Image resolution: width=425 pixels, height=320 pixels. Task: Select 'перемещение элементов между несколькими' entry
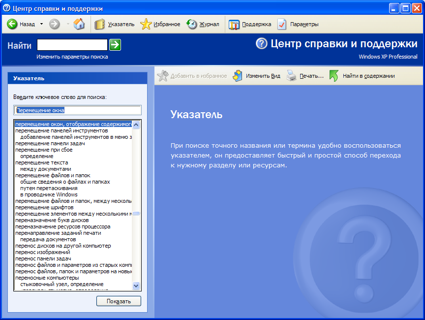(73, 214)
